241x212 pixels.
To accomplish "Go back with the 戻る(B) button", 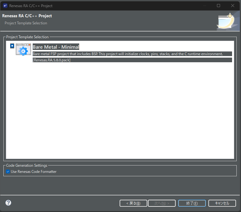I will pyautogui.click(x=133, y=203).
